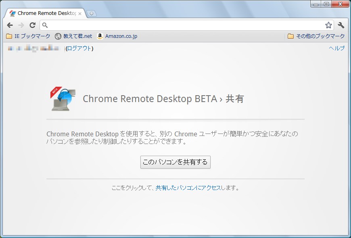Click the grayed Forward arrow
The height and width of the screenshot is (238, 351).
tap(21, 25)
